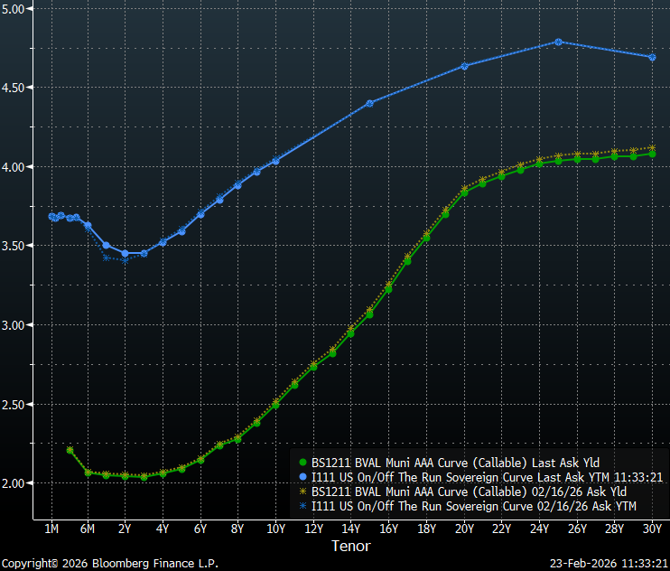Click the 2.00 label on the yield axis
The height and width of the screenshot is (571, 670).
(15, 483)
